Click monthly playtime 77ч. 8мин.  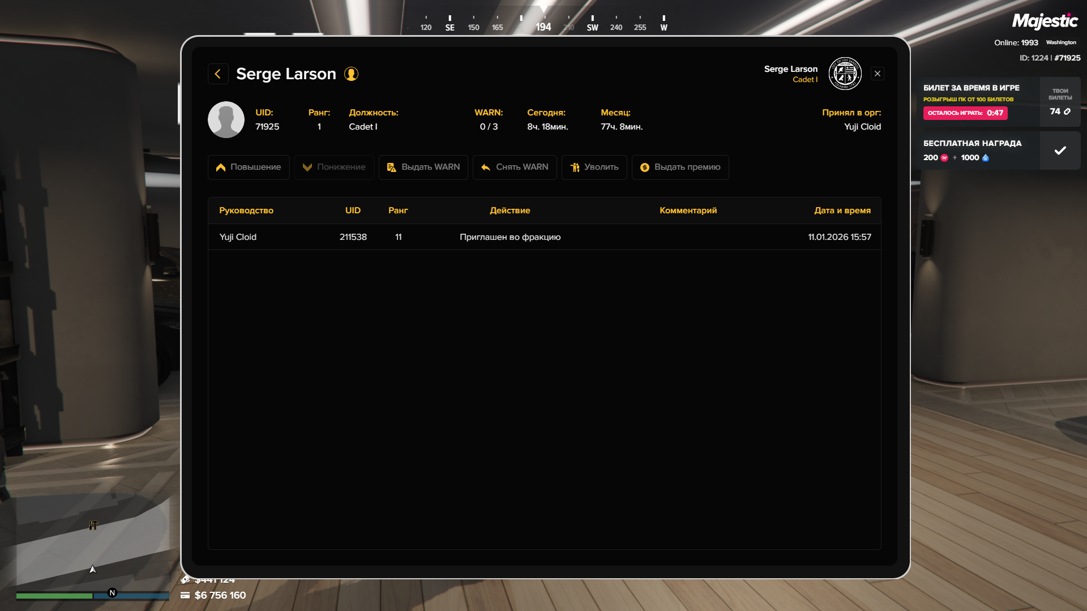coord(622,127)
